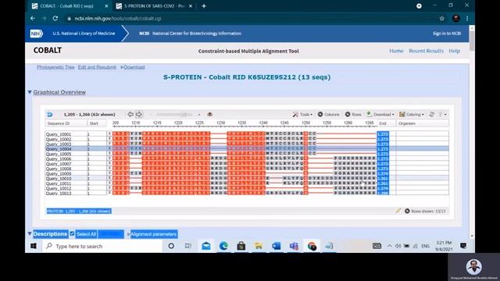Click refresh view icon in viewer toolbar
This screenshot has height=281, width=500.
coord(431,115)
